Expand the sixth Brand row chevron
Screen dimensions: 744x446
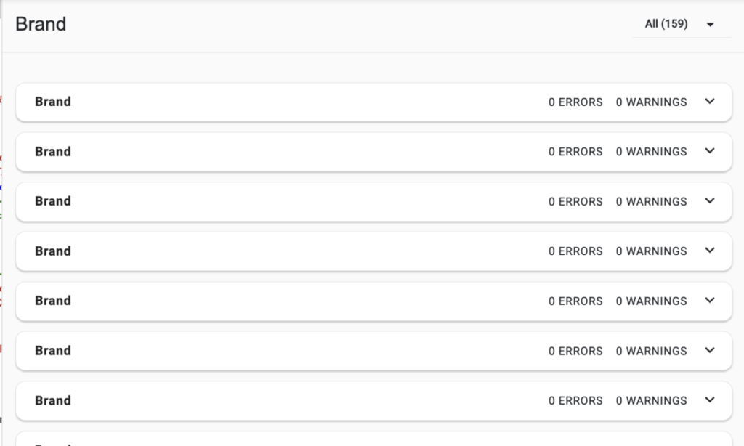click(x=710, y=350)
